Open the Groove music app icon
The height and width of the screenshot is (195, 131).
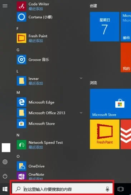pos(21,60)
